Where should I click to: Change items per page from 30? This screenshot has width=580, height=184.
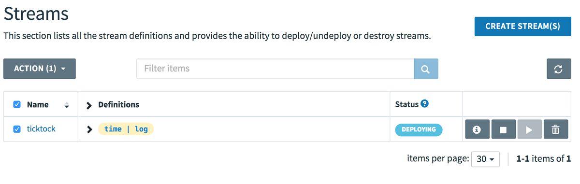(x=485, y=159)
